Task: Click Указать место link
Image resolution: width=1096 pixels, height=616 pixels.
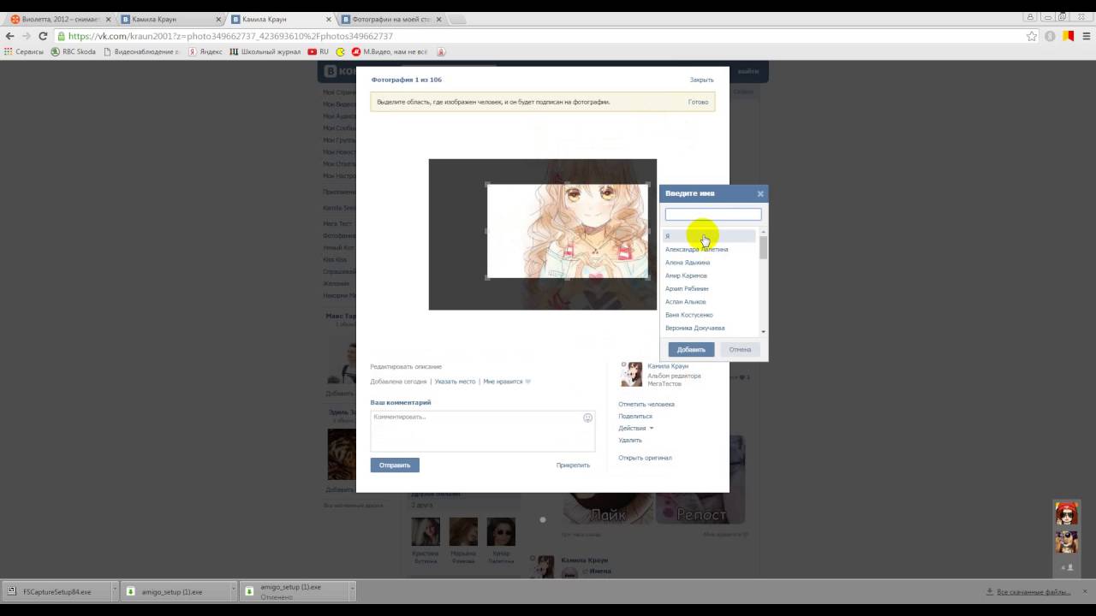Action: pyautogui.click(x=455, y=382)
